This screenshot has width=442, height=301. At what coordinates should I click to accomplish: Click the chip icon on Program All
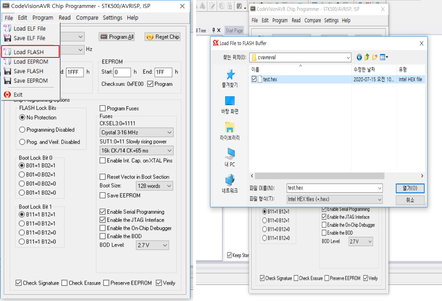(x=104, y=37)
